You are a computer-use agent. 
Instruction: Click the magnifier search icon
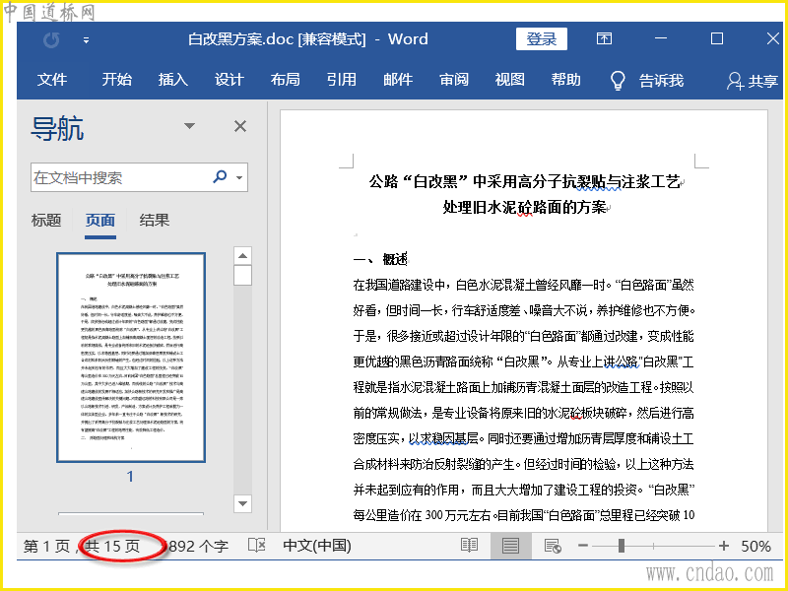point(220,176)
